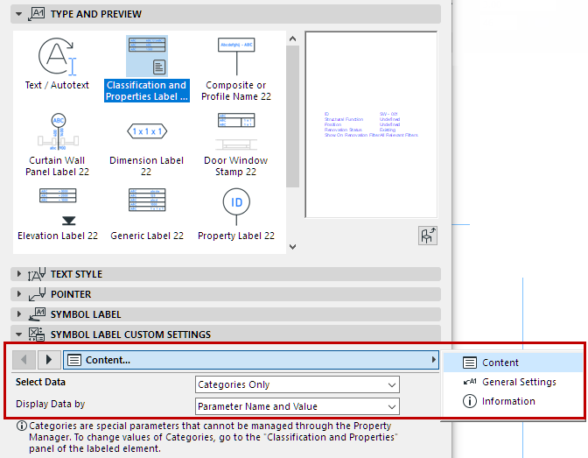Choose Composite or Profile Name 22 label
The image size is (588, 458).
(x=236, y=69)
